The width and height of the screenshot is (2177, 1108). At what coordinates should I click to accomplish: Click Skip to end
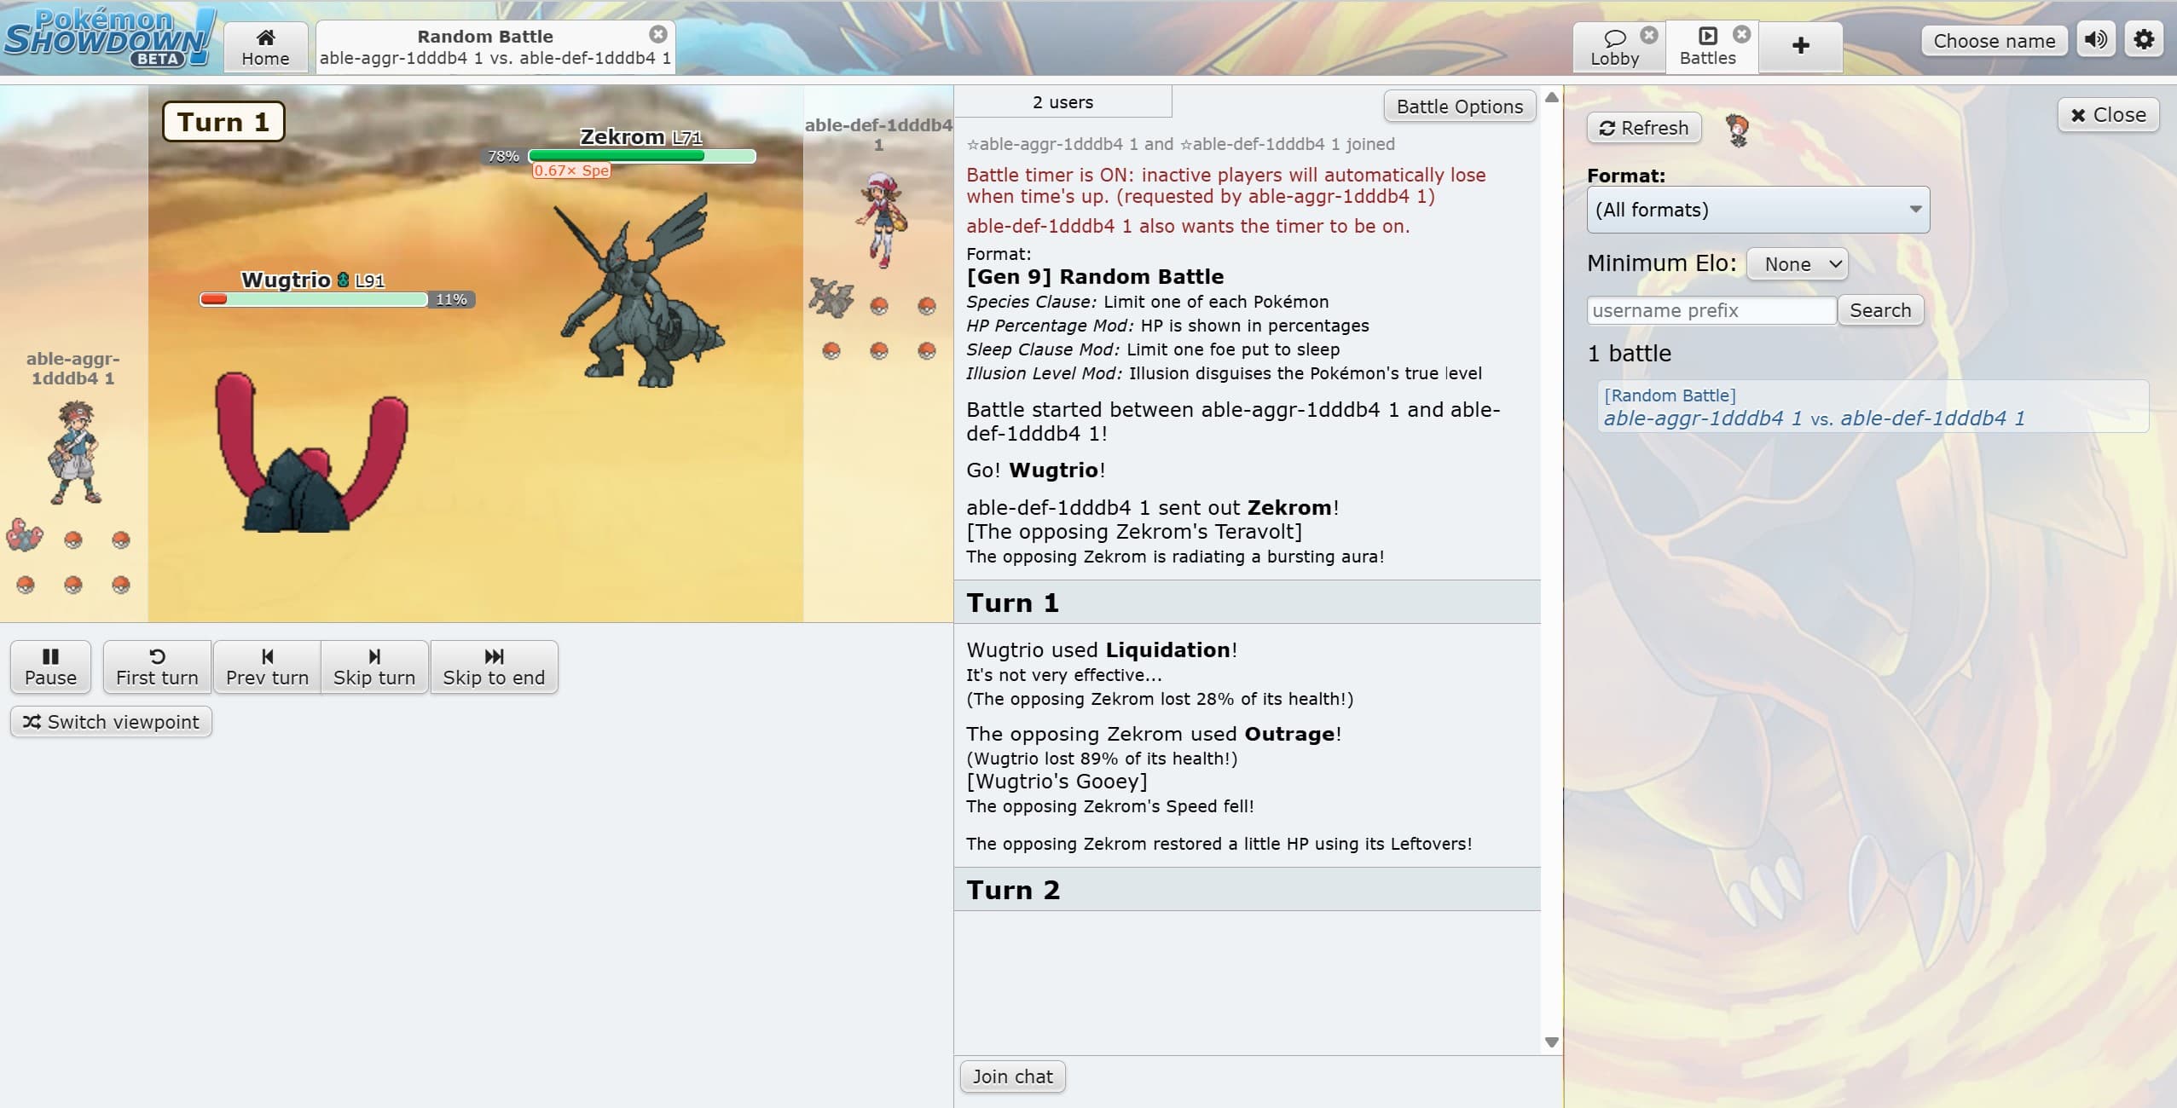494,667
